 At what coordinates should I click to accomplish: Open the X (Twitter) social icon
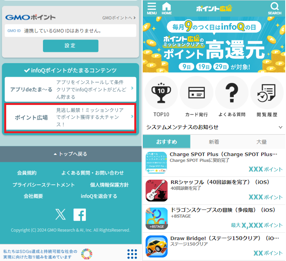tap(60, 215)
